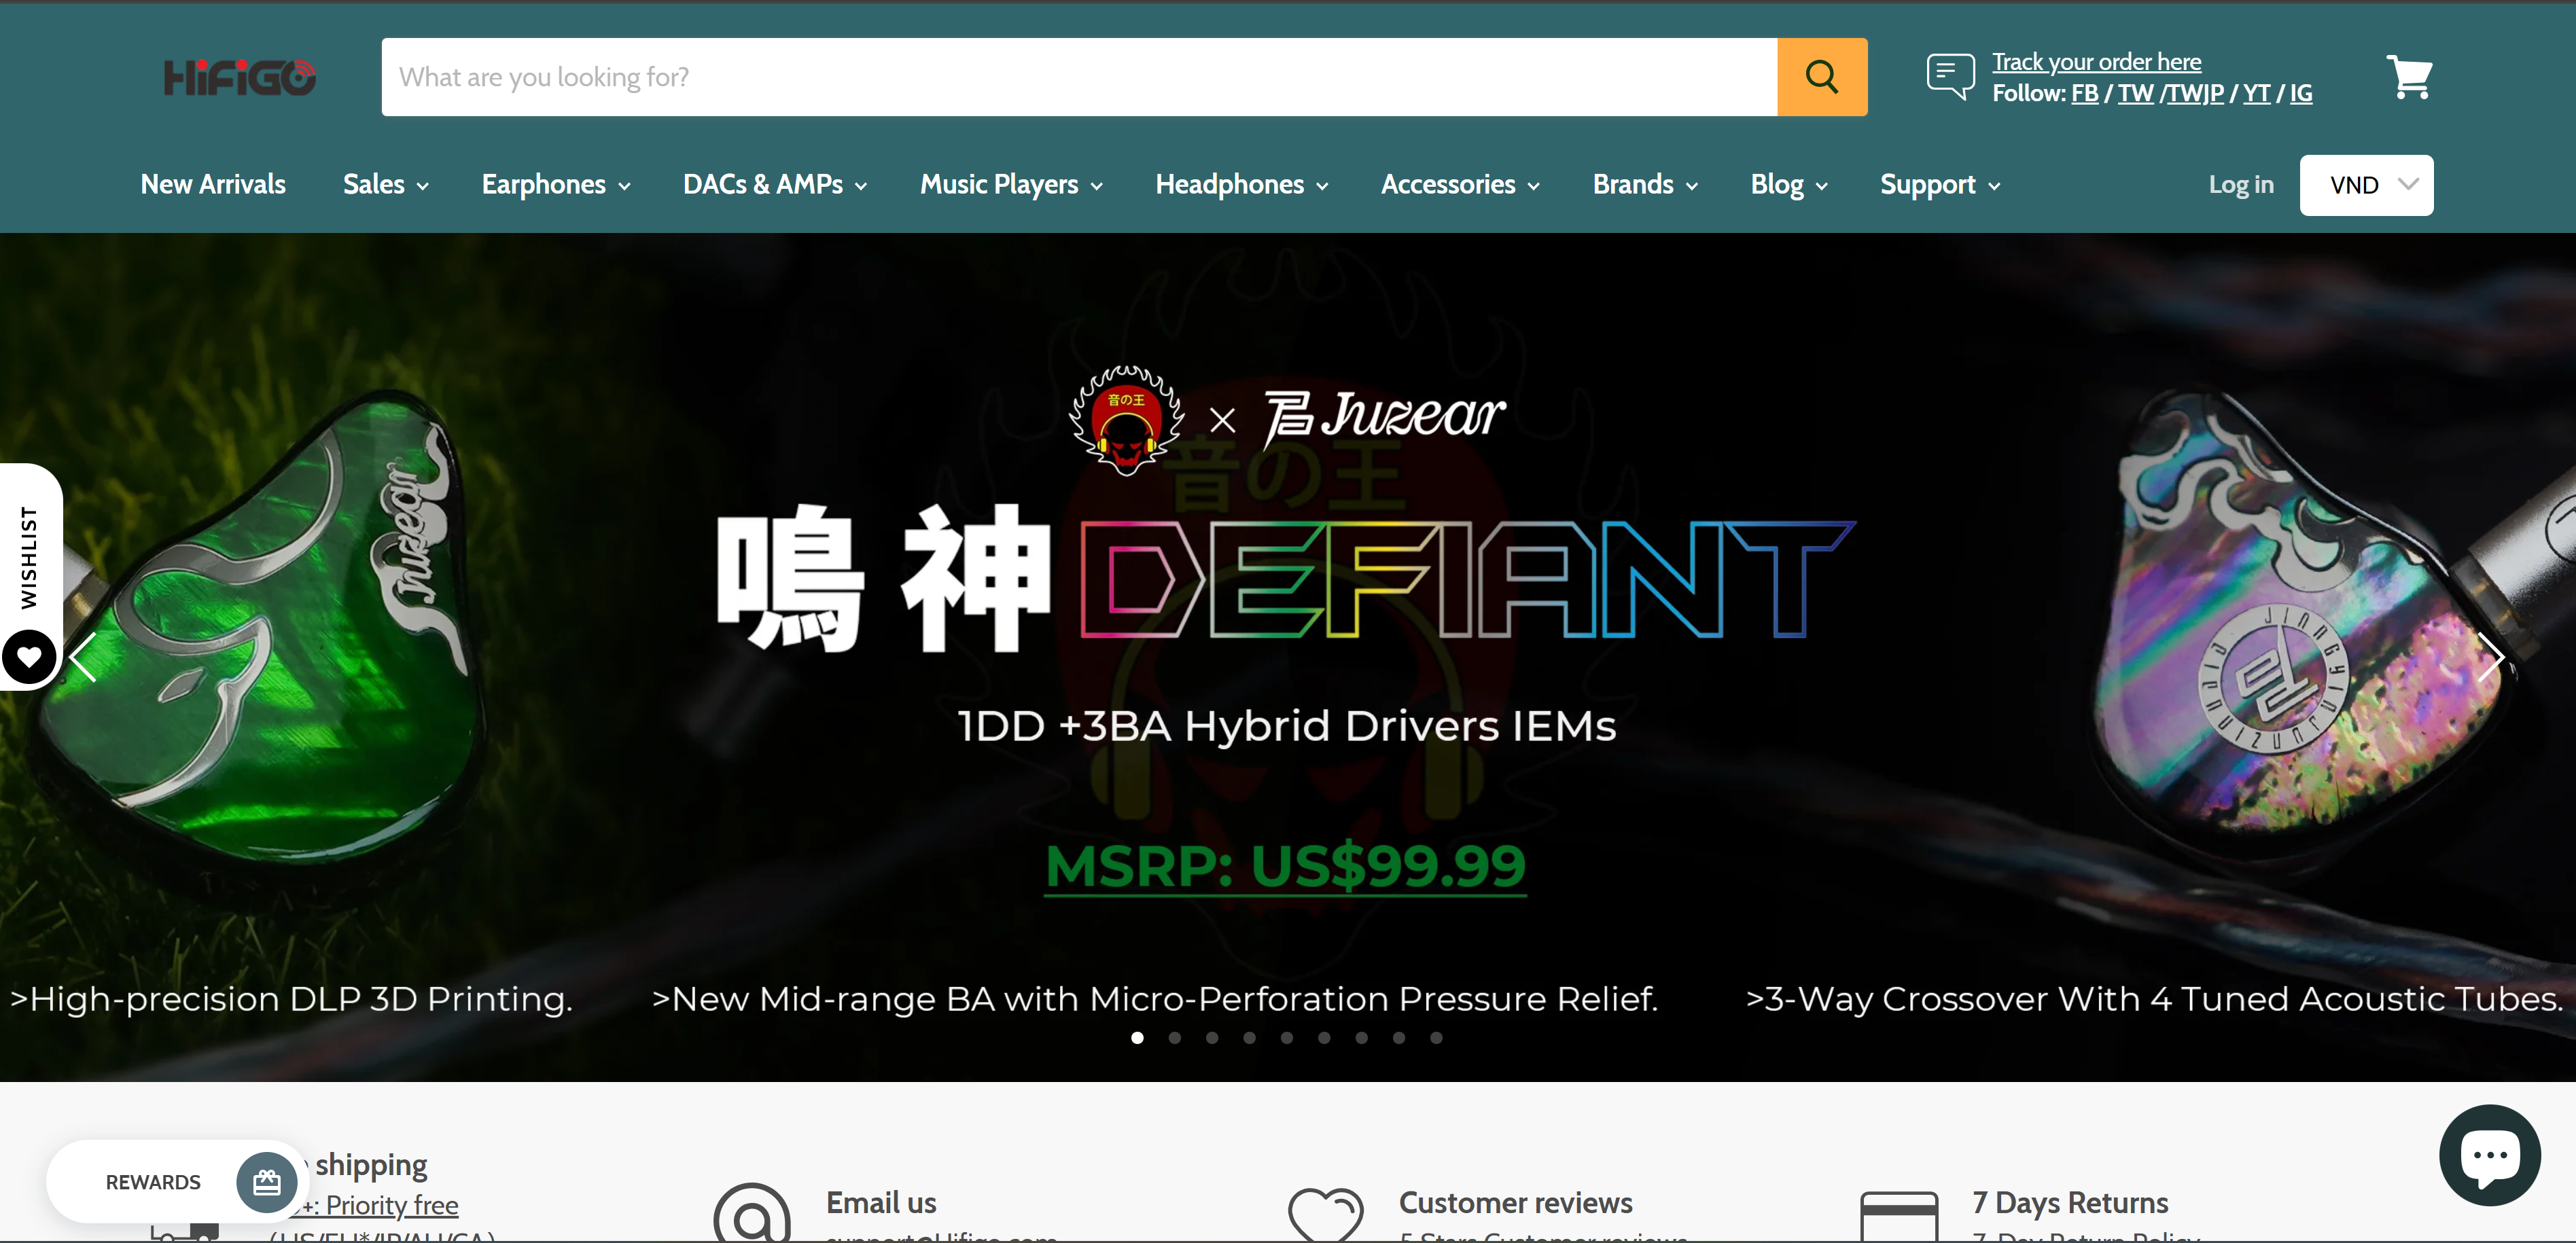Select fourth carousel dot

(x=1249, y=1037)
